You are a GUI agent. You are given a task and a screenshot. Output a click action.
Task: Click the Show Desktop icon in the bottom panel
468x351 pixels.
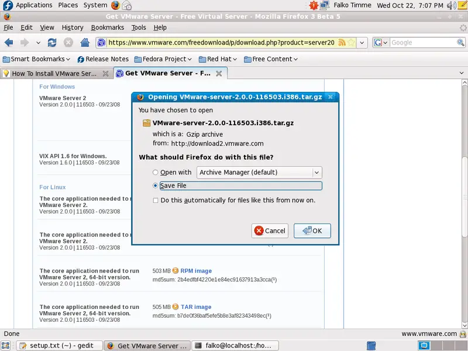point(6,346)
